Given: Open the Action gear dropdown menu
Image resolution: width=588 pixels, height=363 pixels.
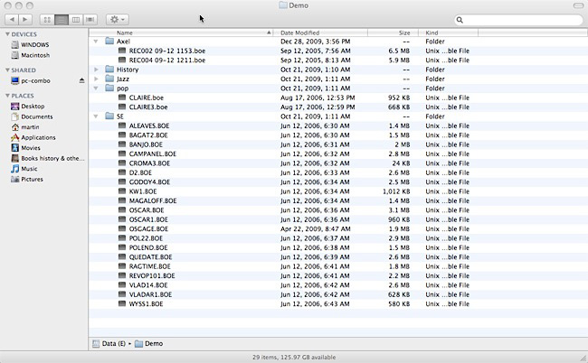Looking at the screenshot, I should (x=118, y=19).
